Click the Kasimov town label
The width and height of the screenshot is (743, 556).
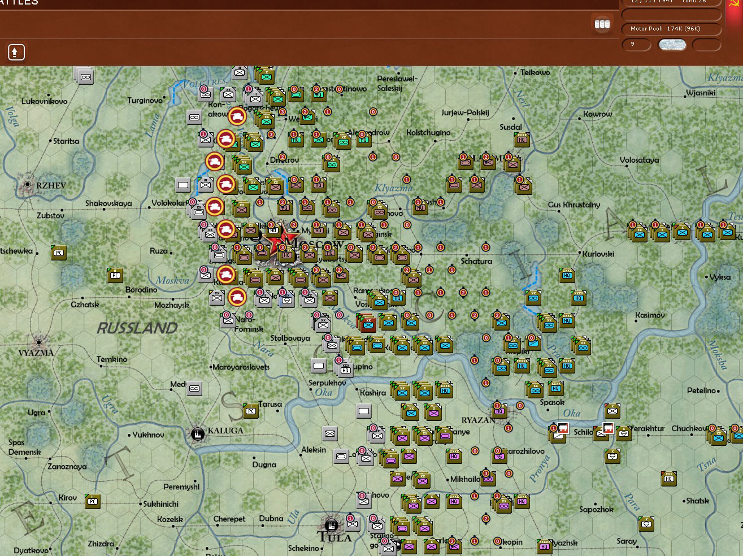tap(650, 315)
